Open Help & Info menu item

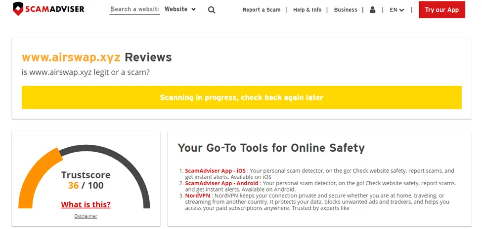pyautogui.click(x=307, y=10)
